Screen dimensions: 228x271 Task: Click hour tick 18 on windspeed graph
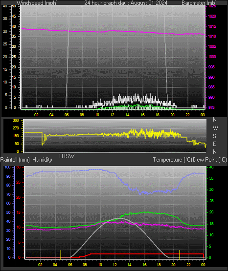pos(158,115)
